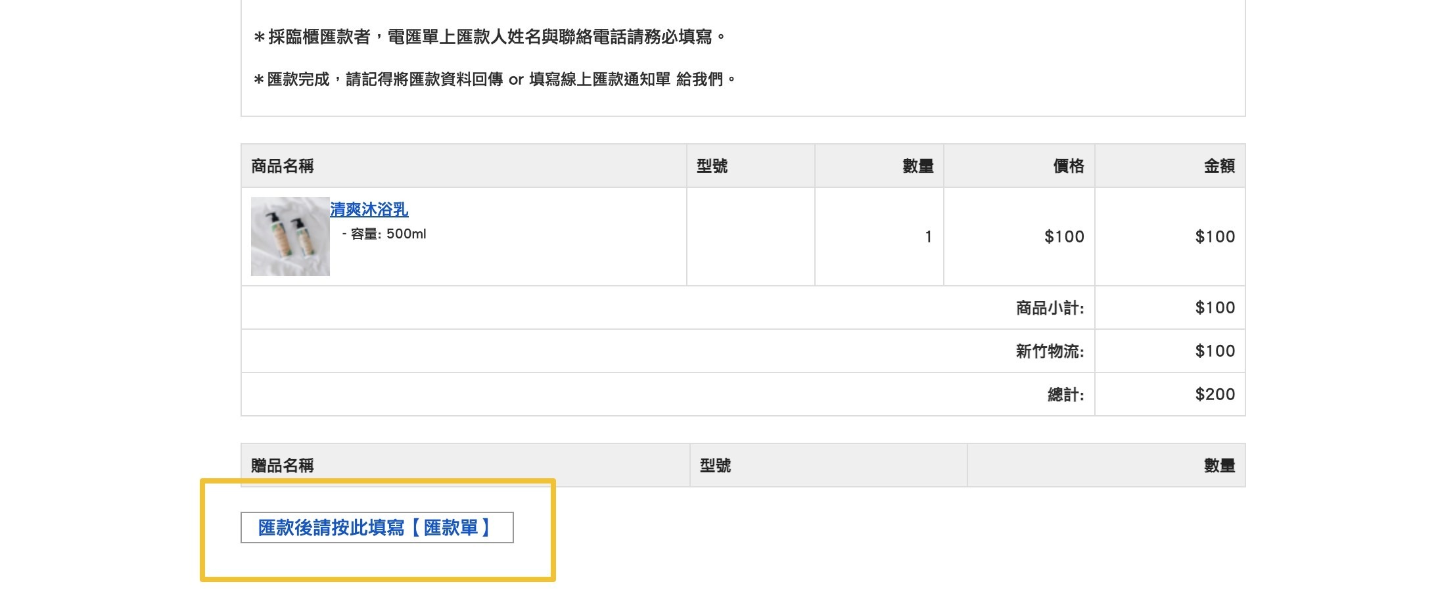Click the 型號 header in the gift table

coord(715,466)
